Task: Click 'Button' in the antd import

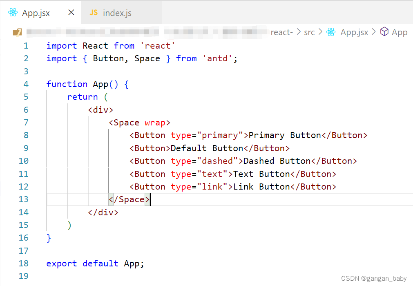Action: (x=108, y=58)
